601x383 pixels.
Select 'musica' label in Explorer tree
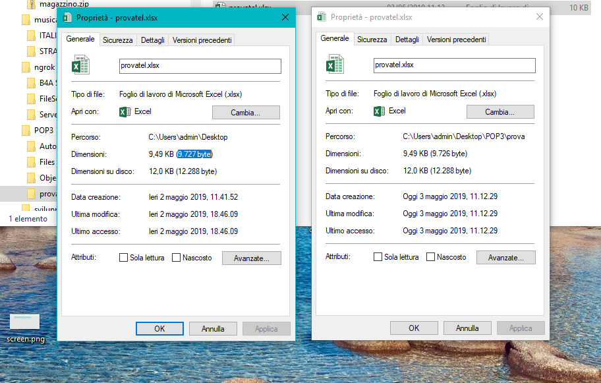45,20
